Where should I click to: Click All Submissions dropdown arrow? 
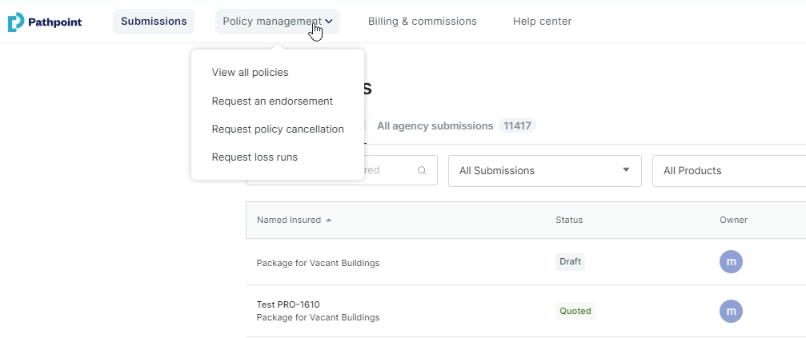[x=626, y=169]
